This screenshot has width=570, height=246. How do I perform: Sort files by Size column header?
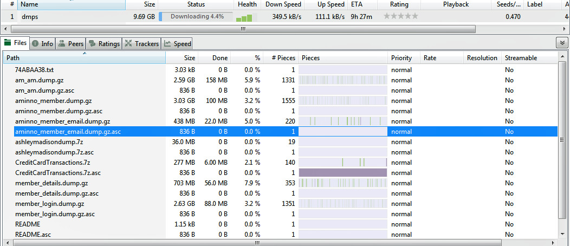(182, 58)
